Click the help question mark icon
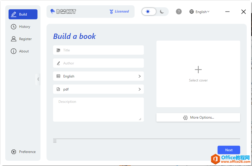Viewport: 252px width, 166px height. click(x=179, y=12)
